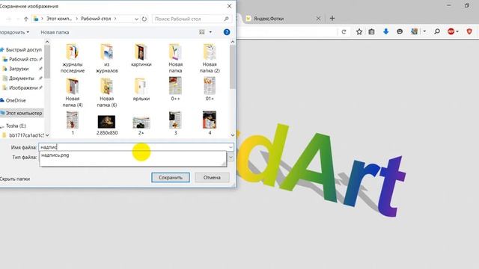Select Рабочий стол in address breadcrumb
This screenshot has height=269, width=479.
pos(96,19)
